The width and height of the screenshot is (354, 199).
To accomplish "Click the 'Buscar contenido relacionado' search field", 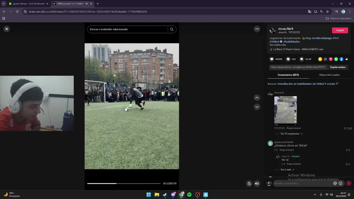I will point(127,29).
